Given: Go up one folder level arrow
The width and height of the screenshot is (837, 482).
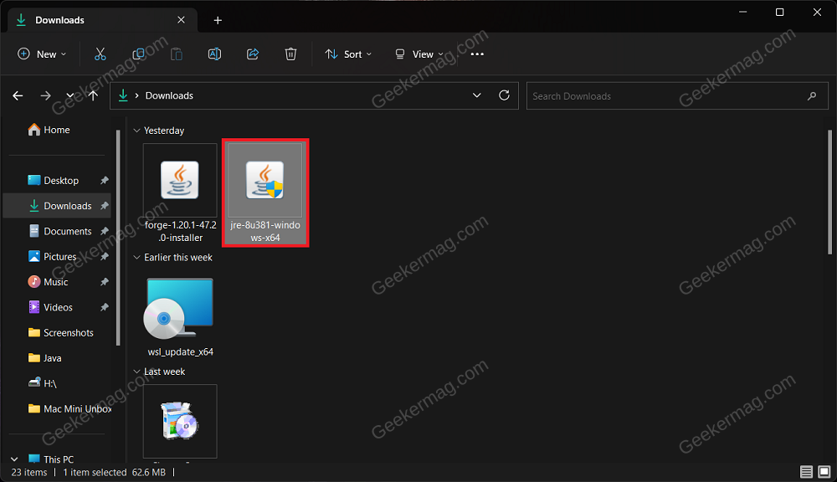Looking at the screenshot, I should [x=94, y=95].
